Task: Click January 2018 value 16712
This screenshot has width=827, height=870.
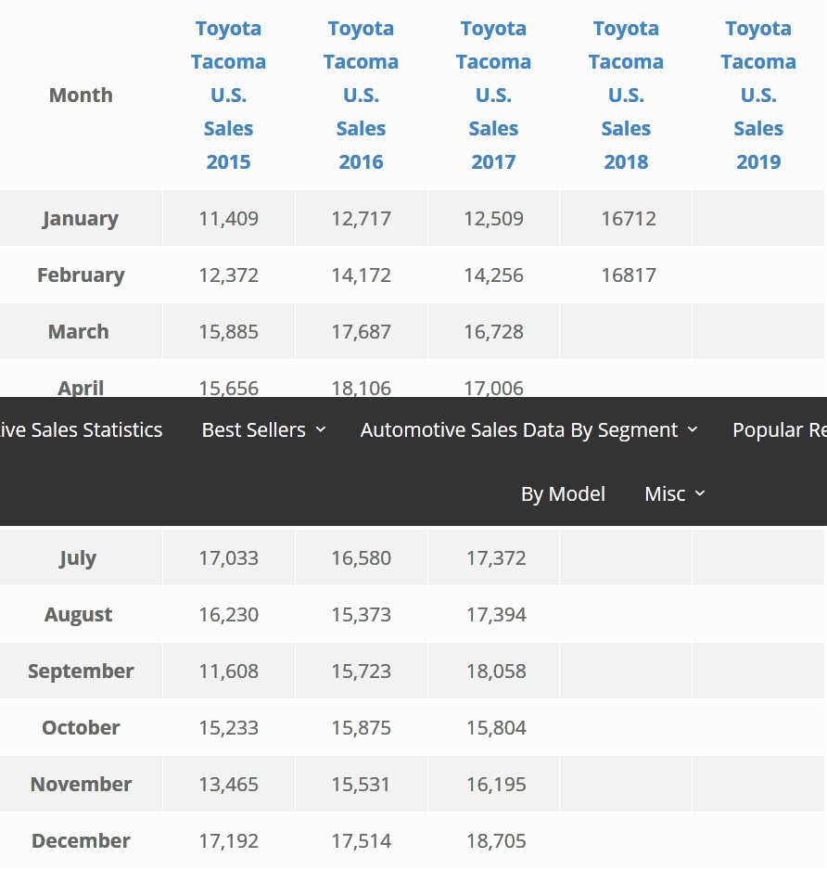Action: point(629,219)
